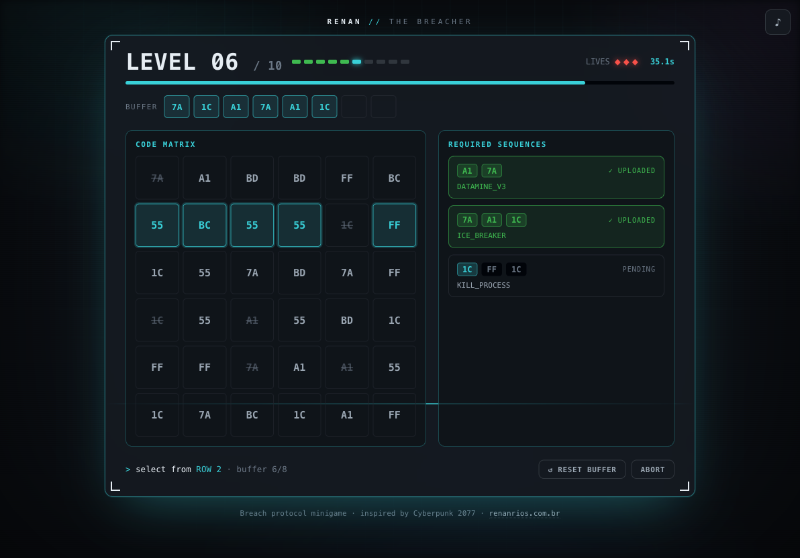This screenshot has width=800, height=558.
Task: Click the A1 cell in the bottom matrix row
Action: point(347,414)
